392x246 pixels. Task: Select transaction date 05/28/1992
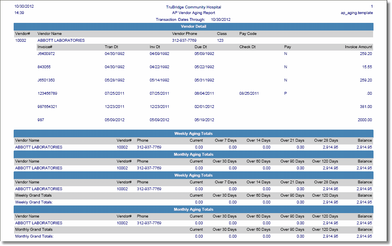tap(115, 80)
